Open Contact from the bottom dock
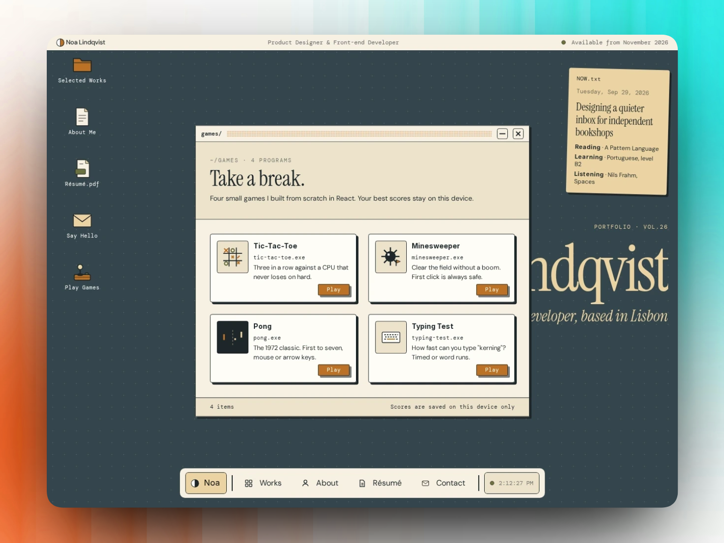This screenshot has height=543, width=724. click(x=443, y=483)
